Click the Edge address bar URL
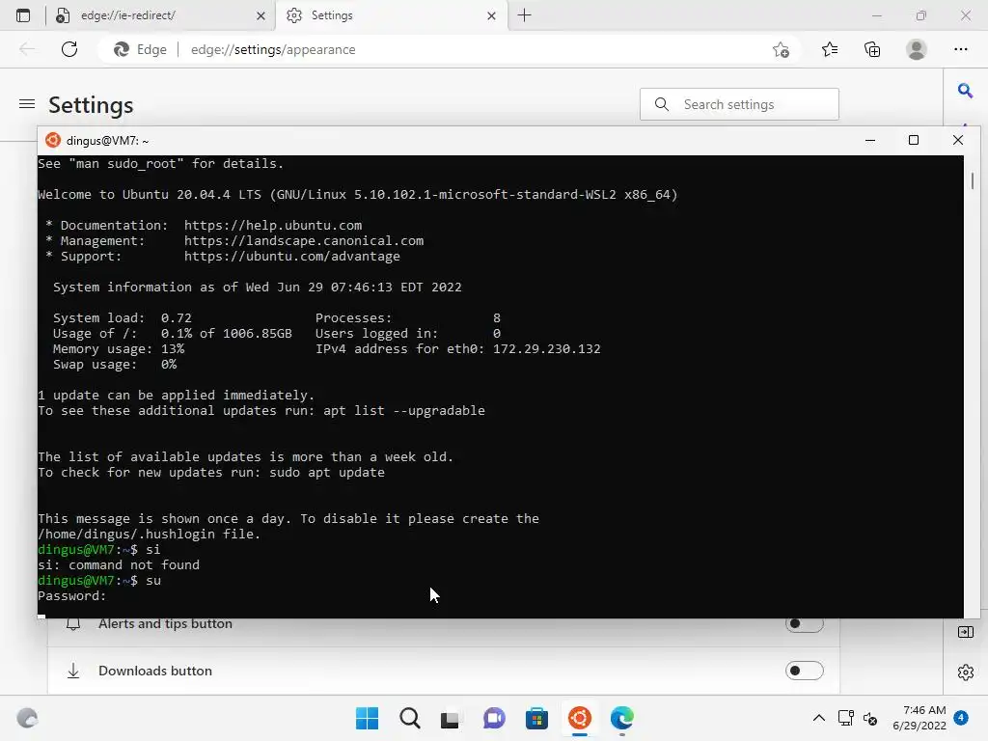This screenshot has width=988, height=741. coord(273,49)
